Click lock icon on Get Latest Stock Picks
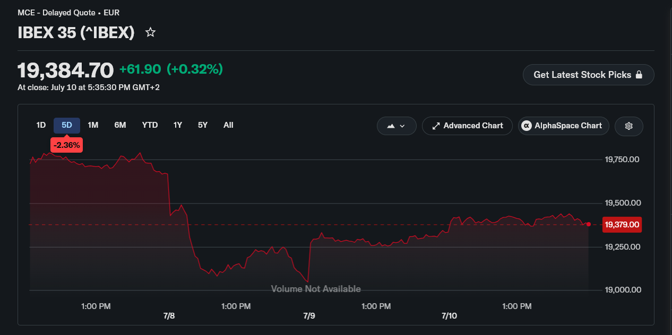Image resolution: width=672 pixels, height=335 pixels. click(x=639, y=75)
